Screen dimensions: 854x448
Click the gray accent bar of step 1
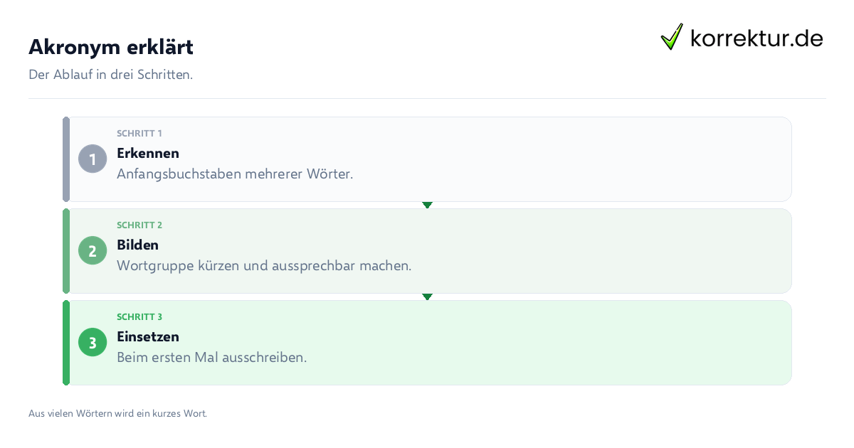(66, 159)
